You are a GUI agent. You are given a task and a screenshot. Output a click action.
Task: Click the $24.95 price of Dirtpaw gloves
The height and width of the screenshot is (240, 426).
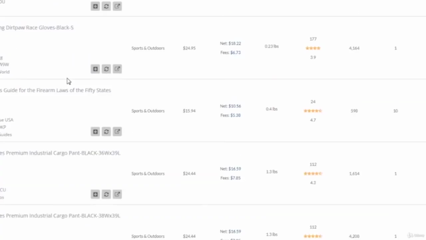189,48
